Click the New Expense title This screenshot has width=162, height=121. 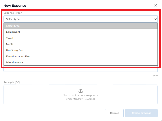pos(15,6)
